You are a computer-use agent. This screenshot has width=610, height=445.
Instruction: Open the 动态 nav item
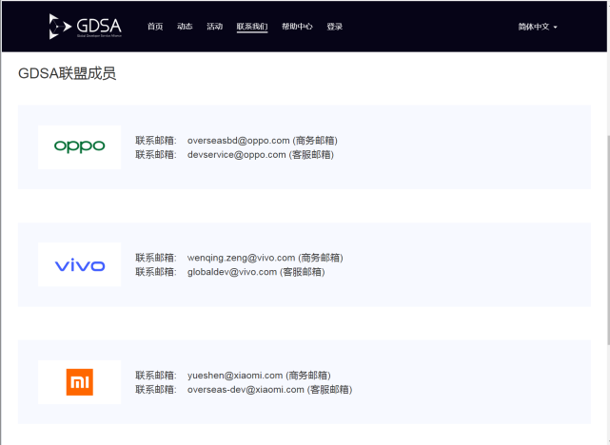[x=185, y=27]
